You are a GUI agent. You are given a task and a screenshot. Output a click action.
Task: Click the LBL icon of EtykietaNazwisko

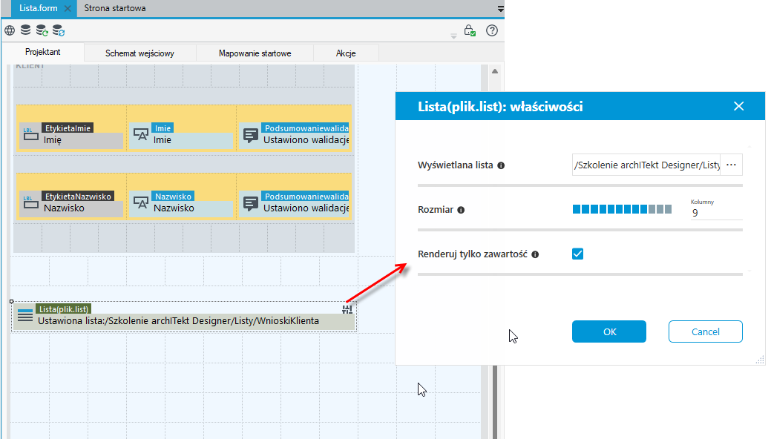[31, 202]
